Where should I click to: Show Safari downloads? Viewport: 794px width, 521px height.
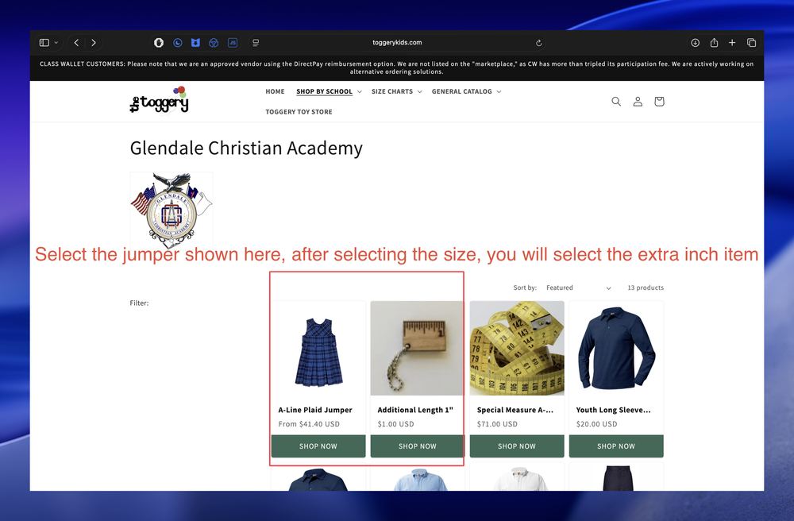(x=696, y=43)
